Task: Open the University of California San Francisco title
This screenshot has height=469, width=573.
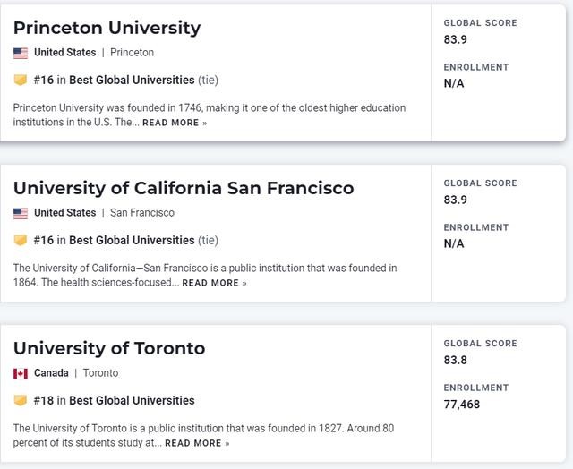Action: (184, 188)
